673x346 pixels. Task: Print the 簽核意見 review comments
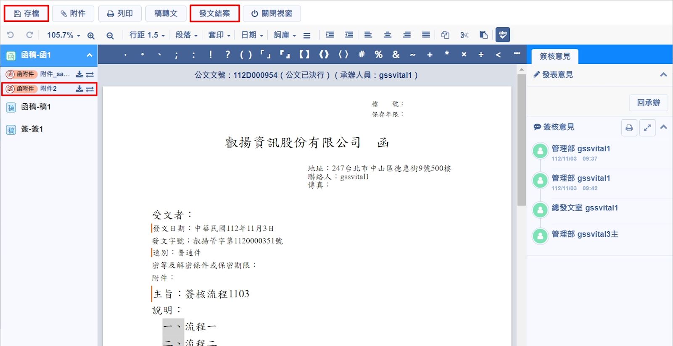(629, 128)
